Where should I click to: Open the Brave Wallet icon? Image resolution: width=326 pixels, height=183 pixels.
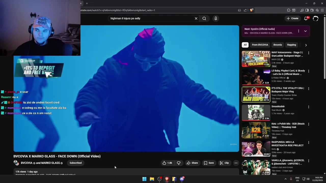[x=312, y=10]
